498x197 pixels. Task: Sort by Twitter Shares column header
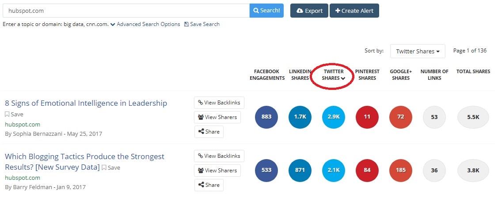click(334, 75)
